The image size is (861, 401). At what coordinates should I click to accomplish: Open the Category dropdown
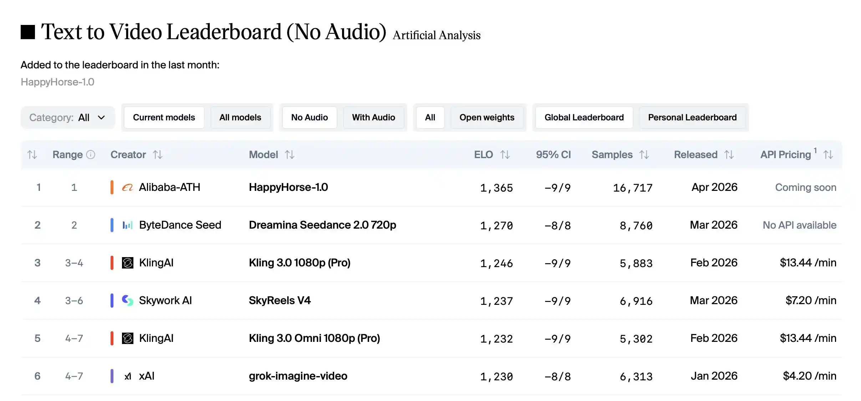point(67,118)
